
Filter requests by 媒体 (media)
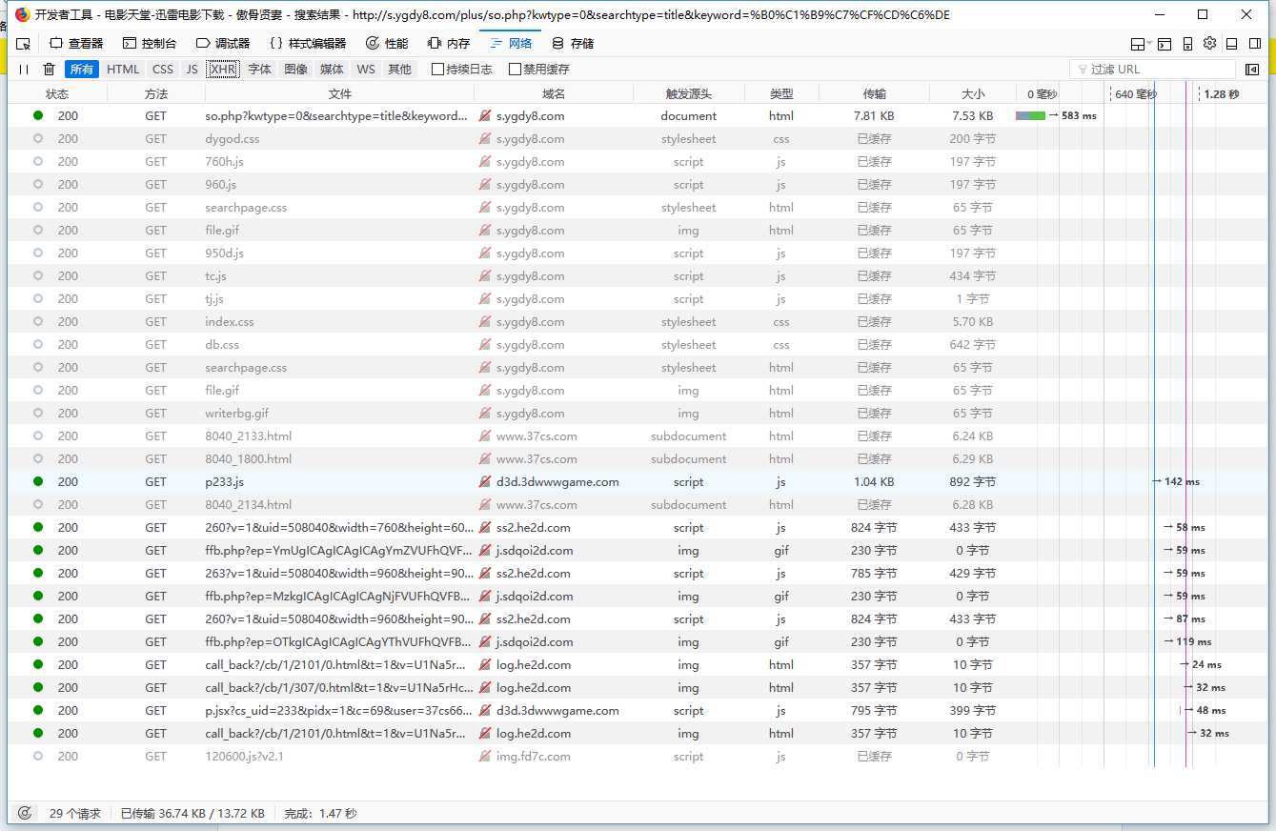[x=333, y=70]
